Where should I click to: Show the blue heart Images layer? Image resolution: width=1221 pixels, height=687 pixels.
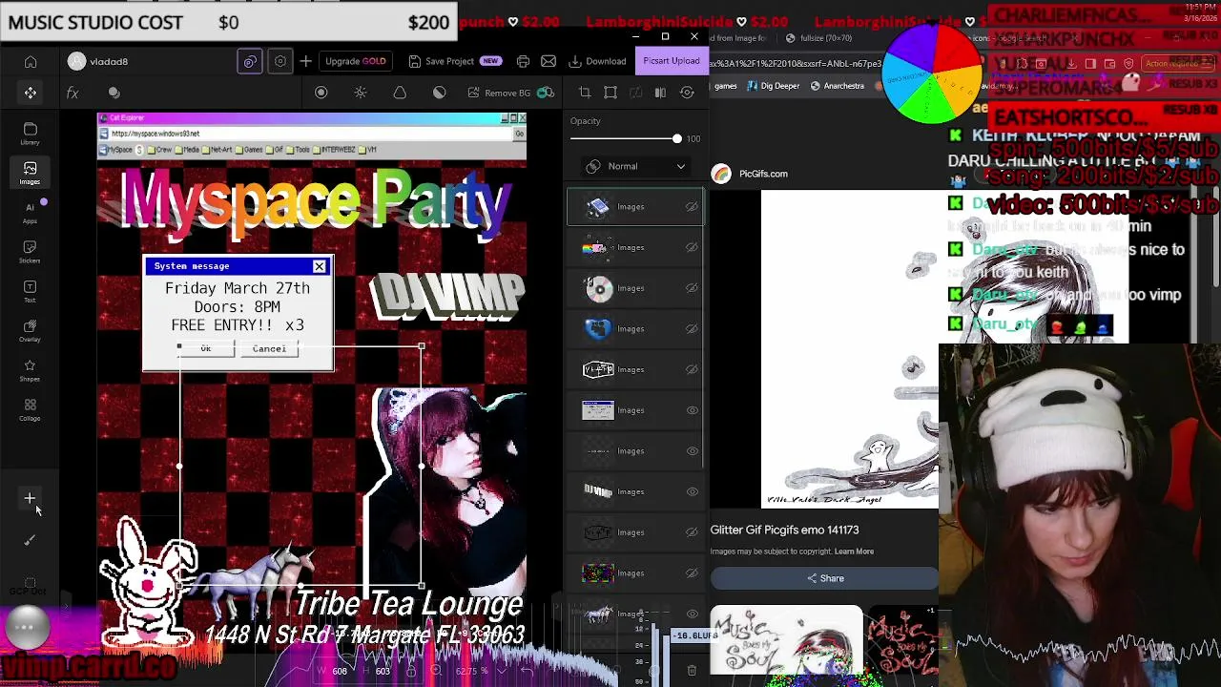coord(693,329)
